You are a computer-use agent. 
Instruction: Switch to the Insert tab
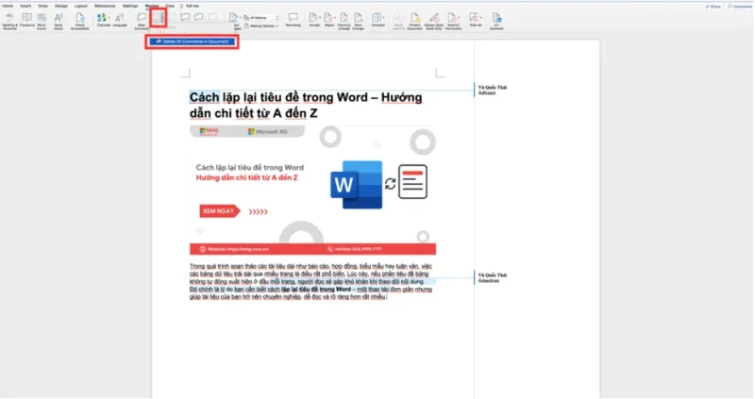pyautogui.click(x=25, y=6)
